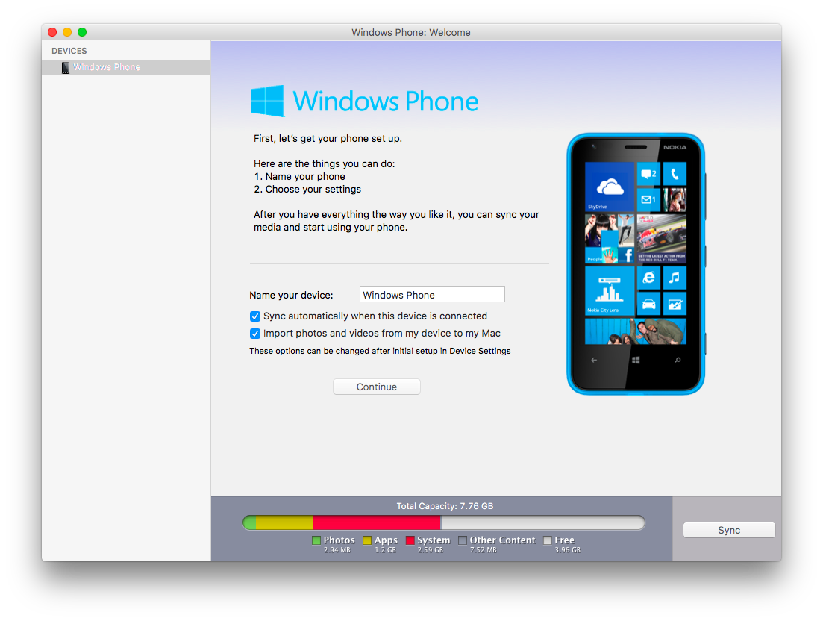Click the yellow Apps segment of capacity bar
This screenshot has width=823, height=621.
[284, 522]
